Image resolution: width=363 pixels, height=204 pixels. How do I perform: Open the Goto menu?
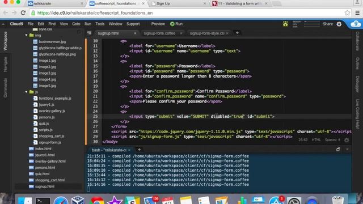tap(76, 24)
